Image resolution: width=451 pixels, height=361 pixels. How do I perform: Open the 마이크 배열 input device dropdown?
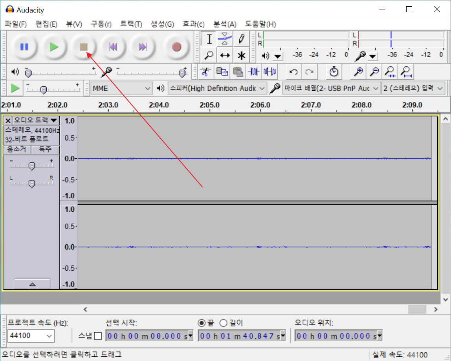[331, 88]
